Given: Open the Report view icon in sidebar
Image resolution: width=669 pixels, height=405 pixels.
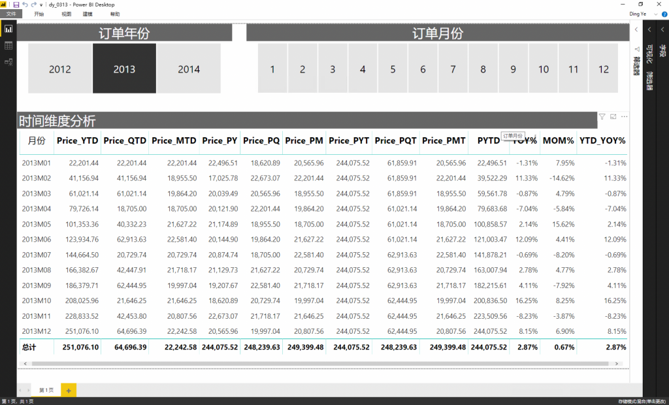Looking at the screenshot, I should pos(8,29).
